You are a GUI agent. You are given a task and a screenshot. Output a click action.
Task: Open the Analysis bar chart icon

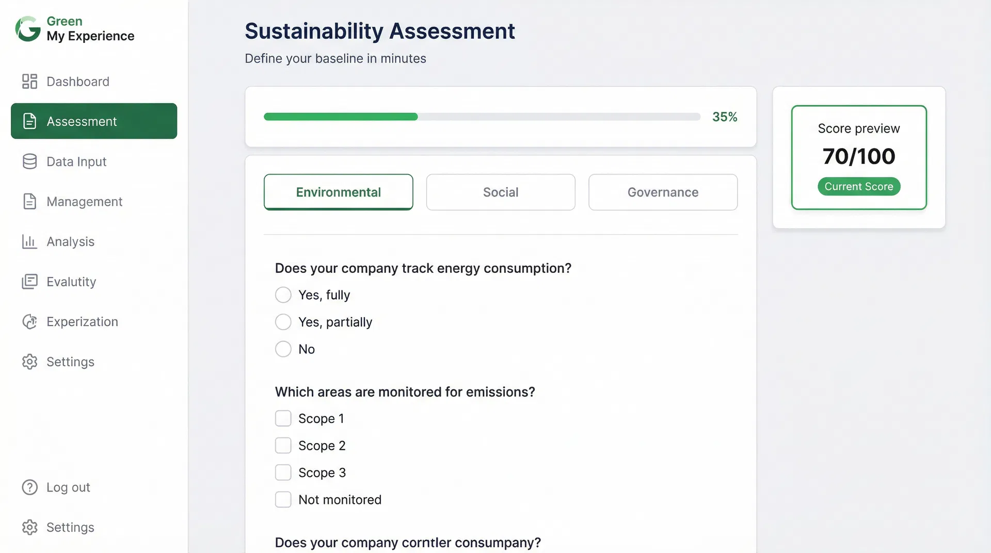(x=29, y=241)
